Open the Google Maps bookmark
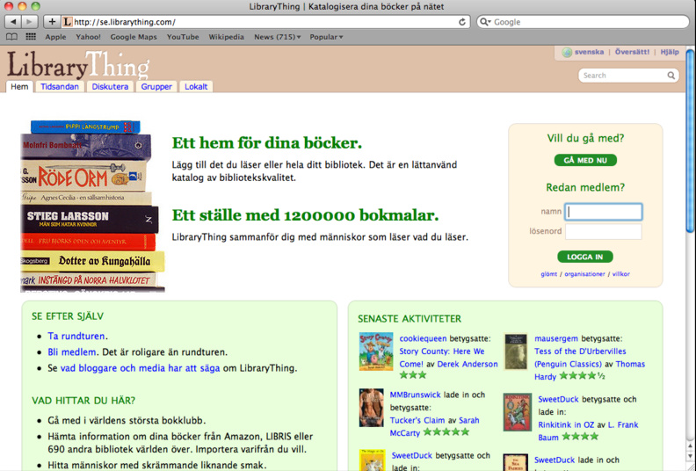Image resolution: width=696 pixels, height=471 pixels. coord(134,37)
